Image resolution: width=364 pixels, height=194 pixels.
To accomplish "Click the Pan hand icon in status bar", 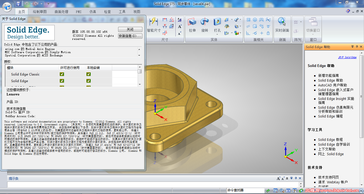I will point(295,191).
